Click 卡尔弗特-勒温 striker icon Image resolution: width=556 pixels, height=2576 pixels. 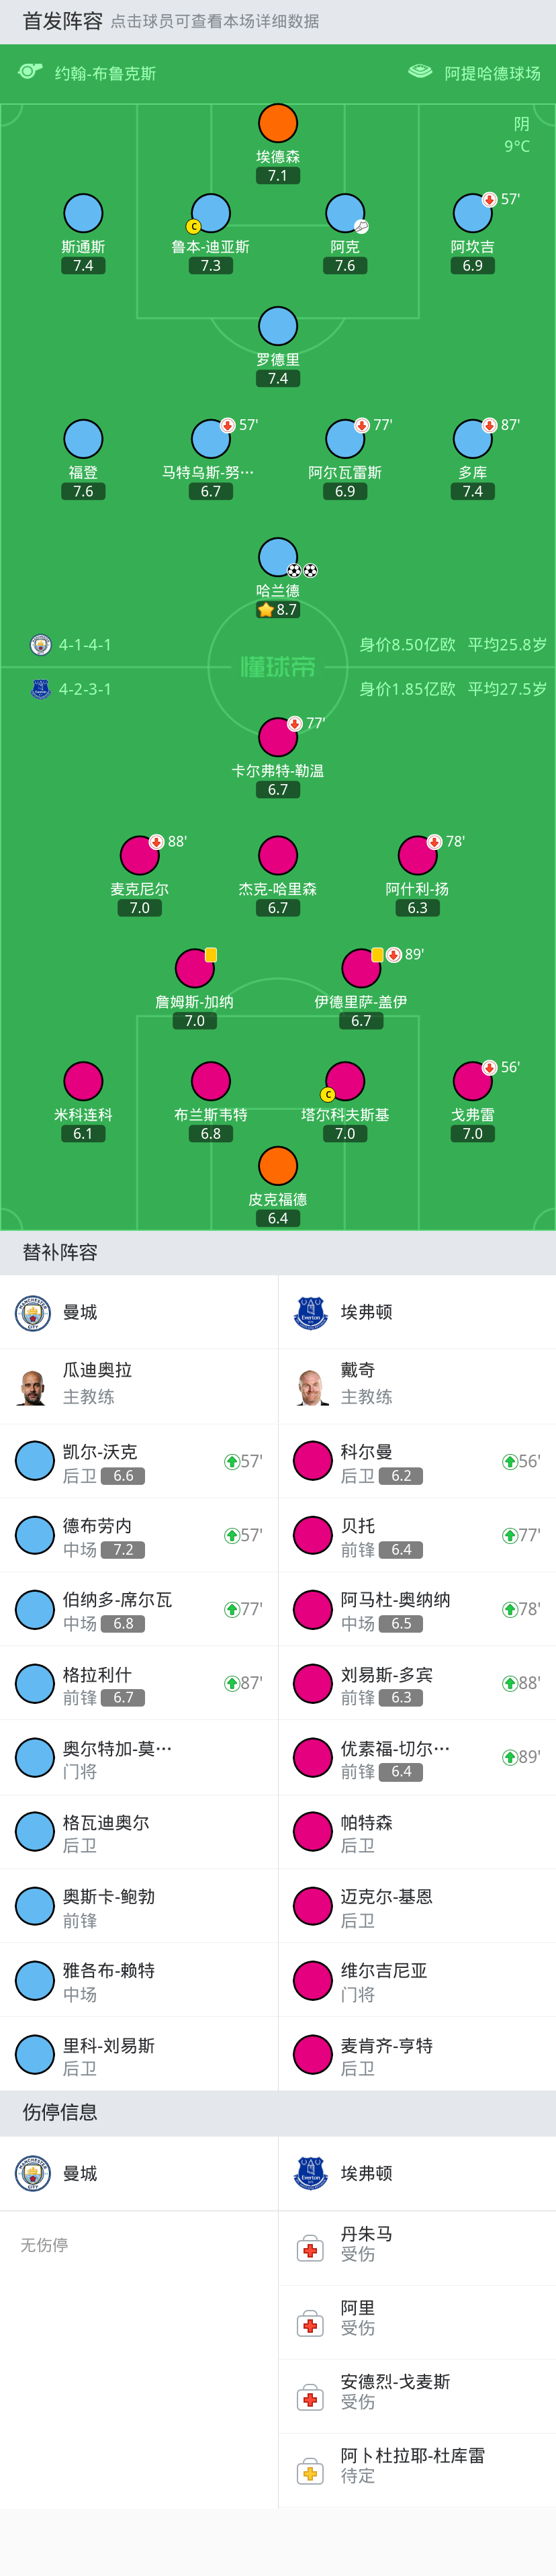(x=278, y=737)
